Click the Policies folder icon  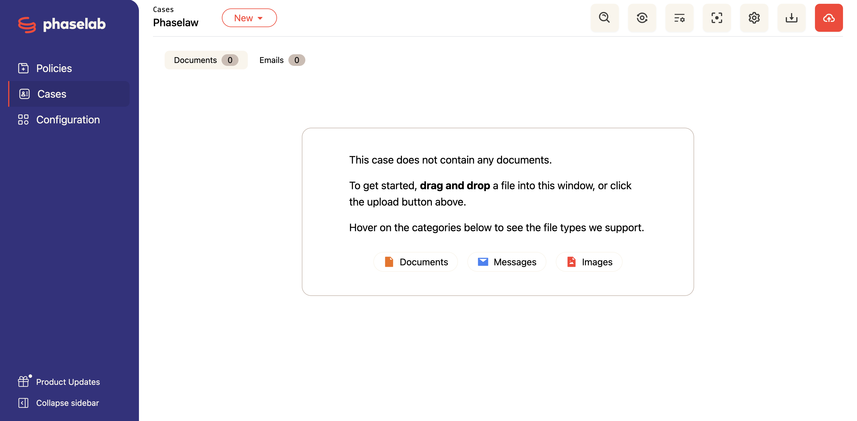[23, 68]
